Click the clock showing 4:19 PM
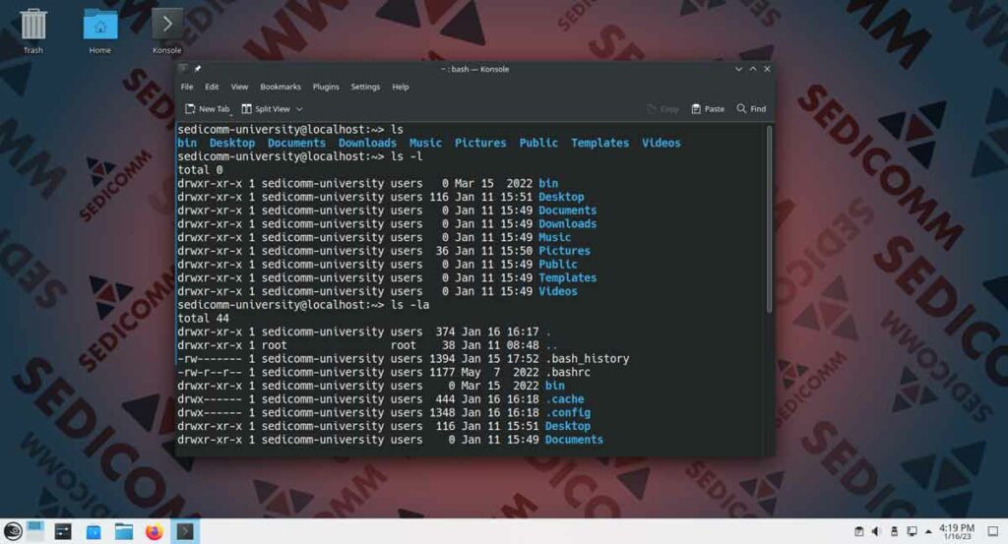This screenshot has width=1008, height=544. click(x=957, y=531)
